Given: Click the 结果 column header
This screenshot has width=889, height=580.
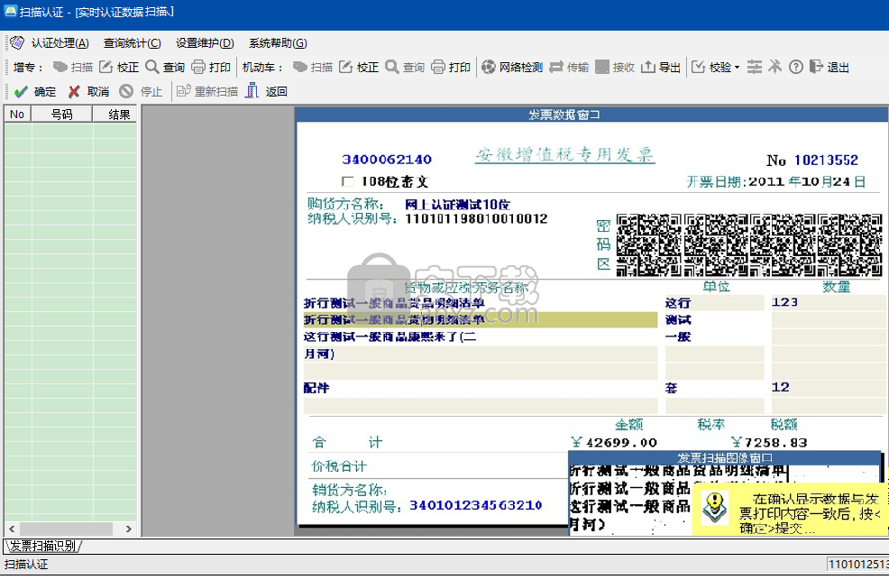Looking at the screenshot, I should tap(115, 114).
